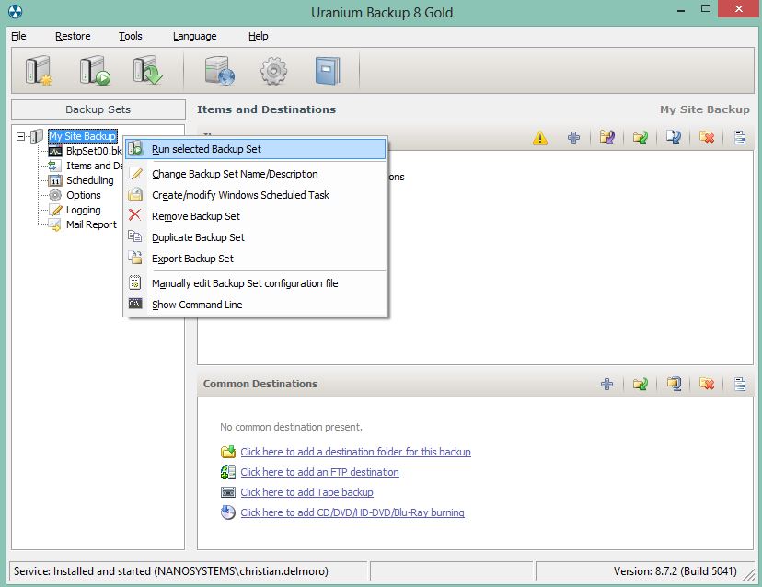Click the blue plus icon in Items toolbar
This screenshot has width=762, height=587.
[x=573, y=138]
